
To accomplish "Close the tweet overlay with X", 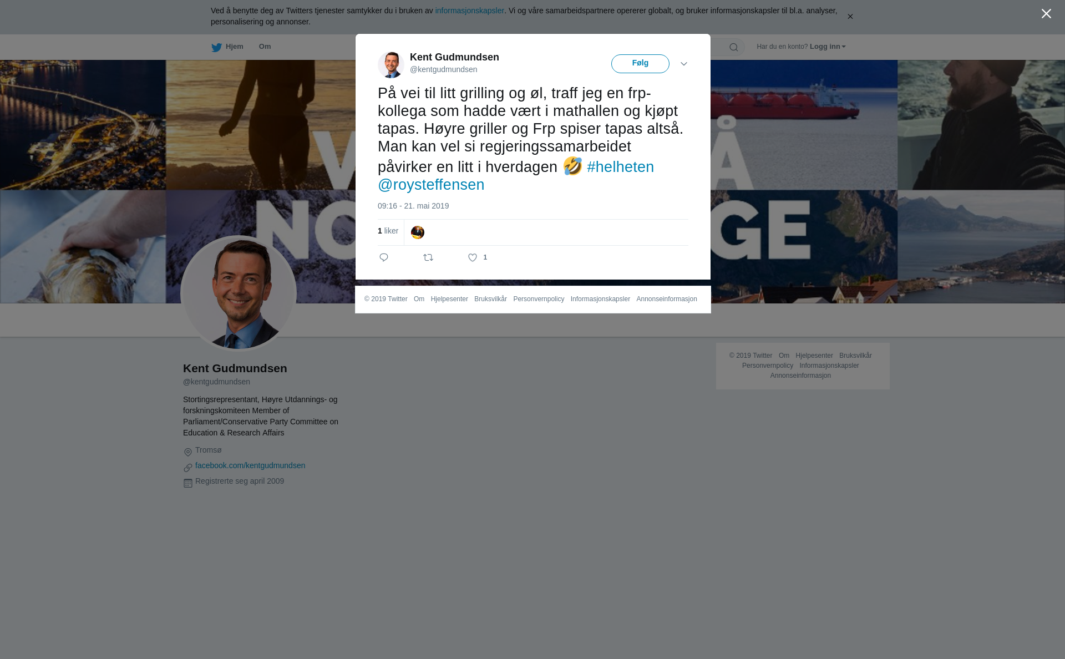I will point(1046,14).
